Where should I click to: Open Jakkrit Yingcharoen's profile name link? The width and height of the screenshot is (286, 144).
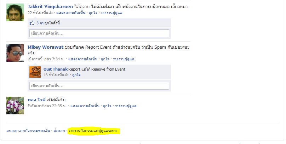click(x=50, y=7)
